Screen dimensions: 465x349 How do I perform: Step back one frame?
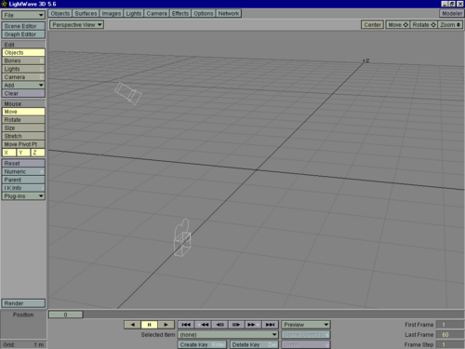pos(219,325)
